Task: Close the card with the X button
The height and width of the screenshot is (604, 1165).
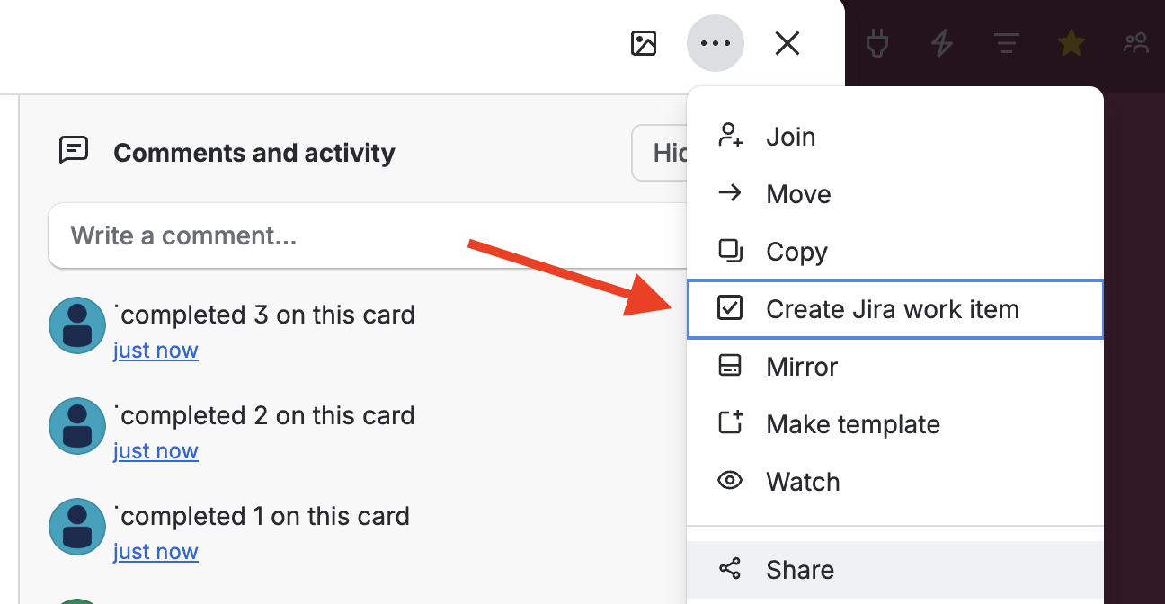Action: tap(787, 43)
